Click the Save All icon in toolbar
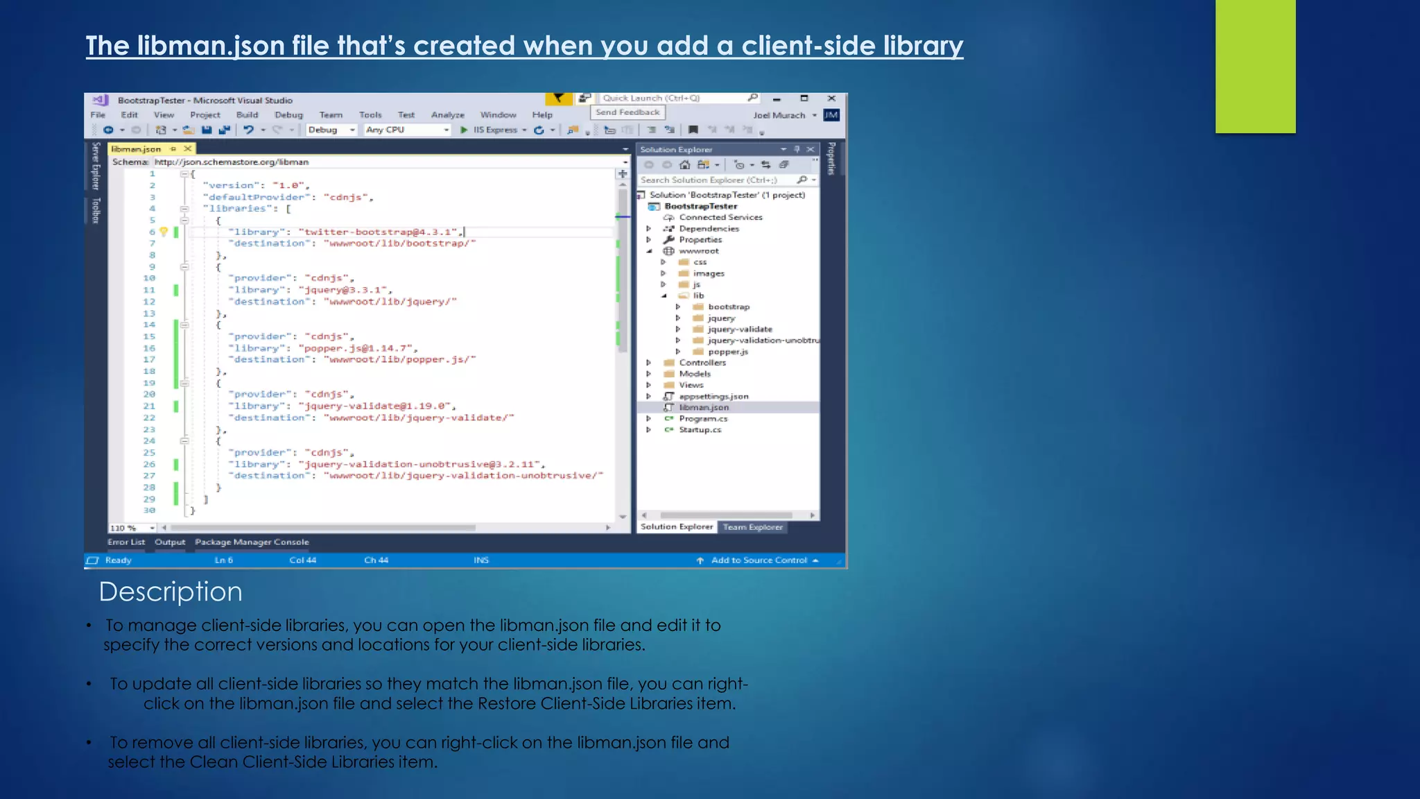The image size is (1420, 799). (x=224, y=130)
